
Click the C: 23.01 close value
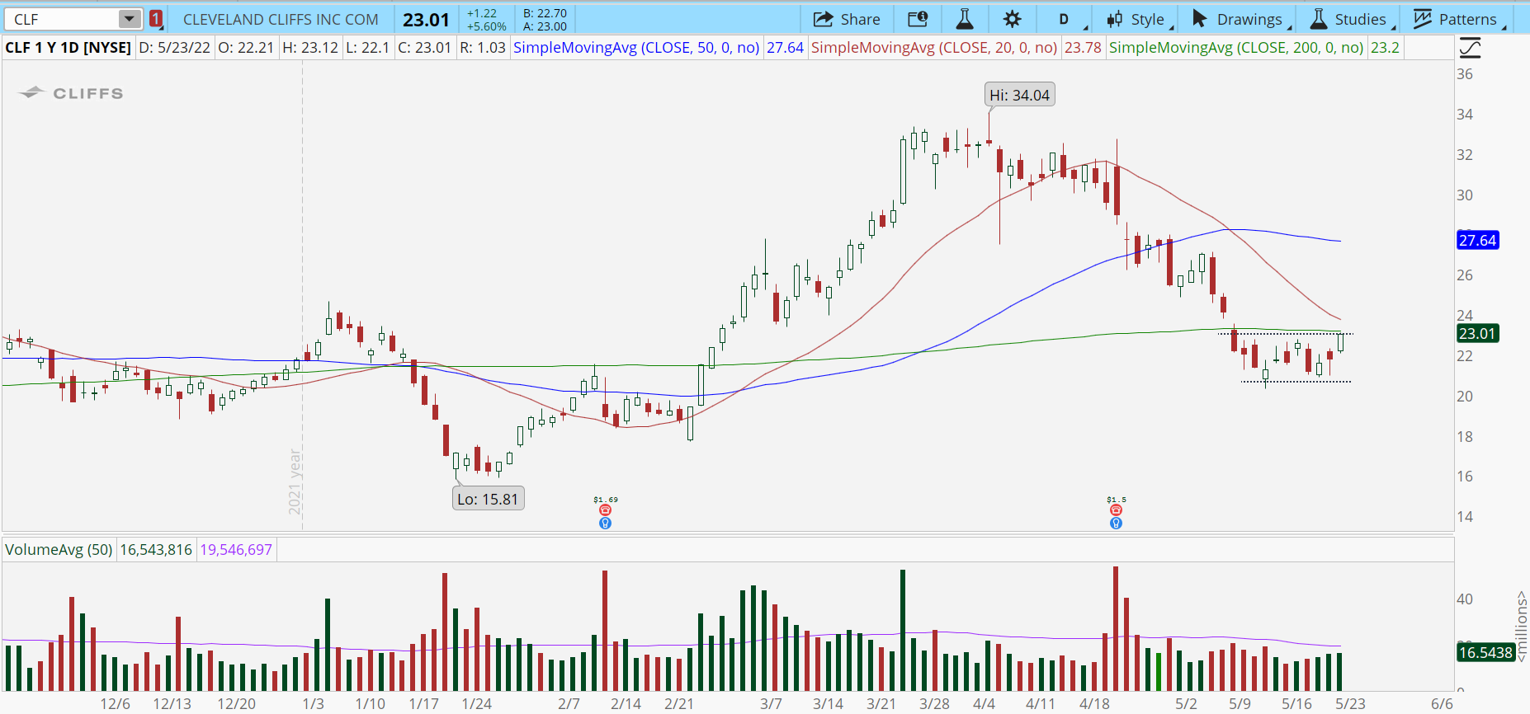(425, 48)
